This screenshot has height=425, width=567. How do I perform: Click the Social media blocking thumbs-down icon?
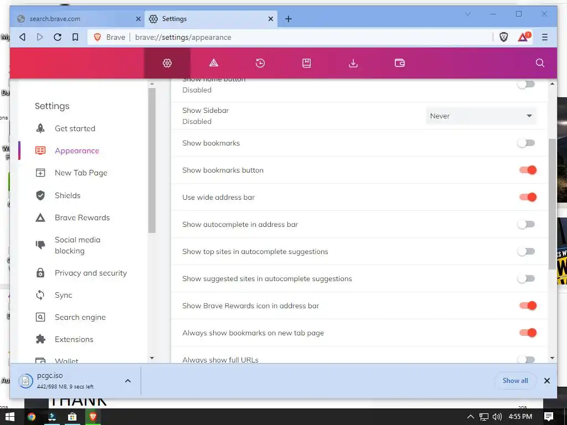[40, 245]
